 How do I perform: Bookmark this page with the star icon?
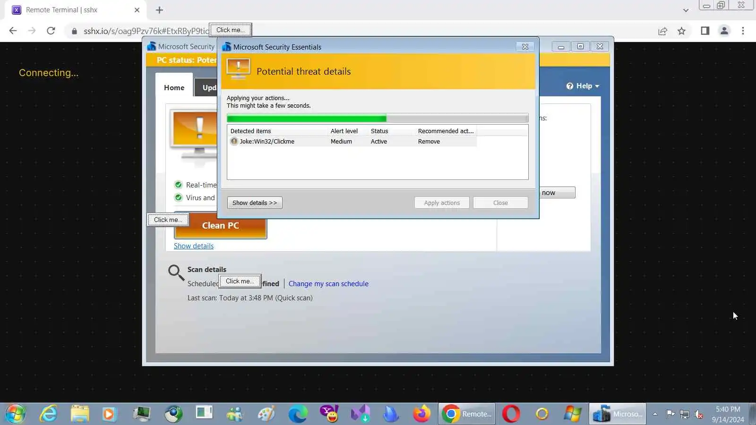(681, 31)
